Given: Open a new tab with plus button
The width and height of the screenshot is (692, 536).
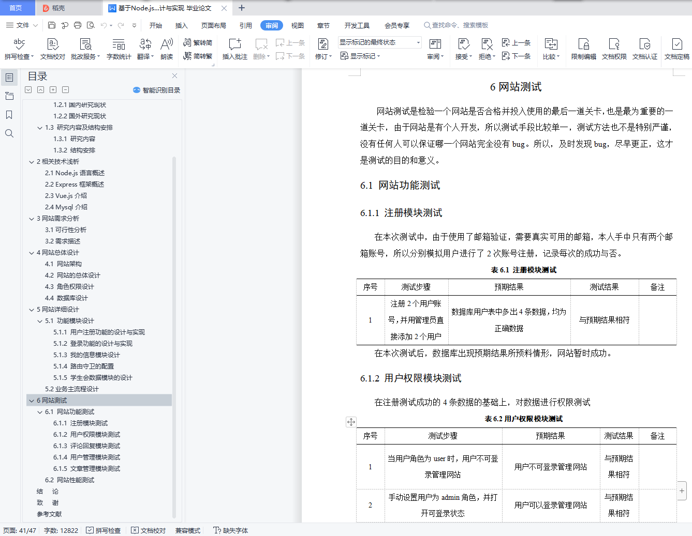Looking at the screenshot, I should pos(242,8).
